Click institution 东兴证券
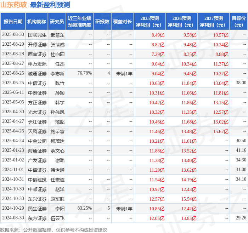Image resolution: width=248 pixels, height=233 pixels. pyautogui.click(x=37, y=199)
